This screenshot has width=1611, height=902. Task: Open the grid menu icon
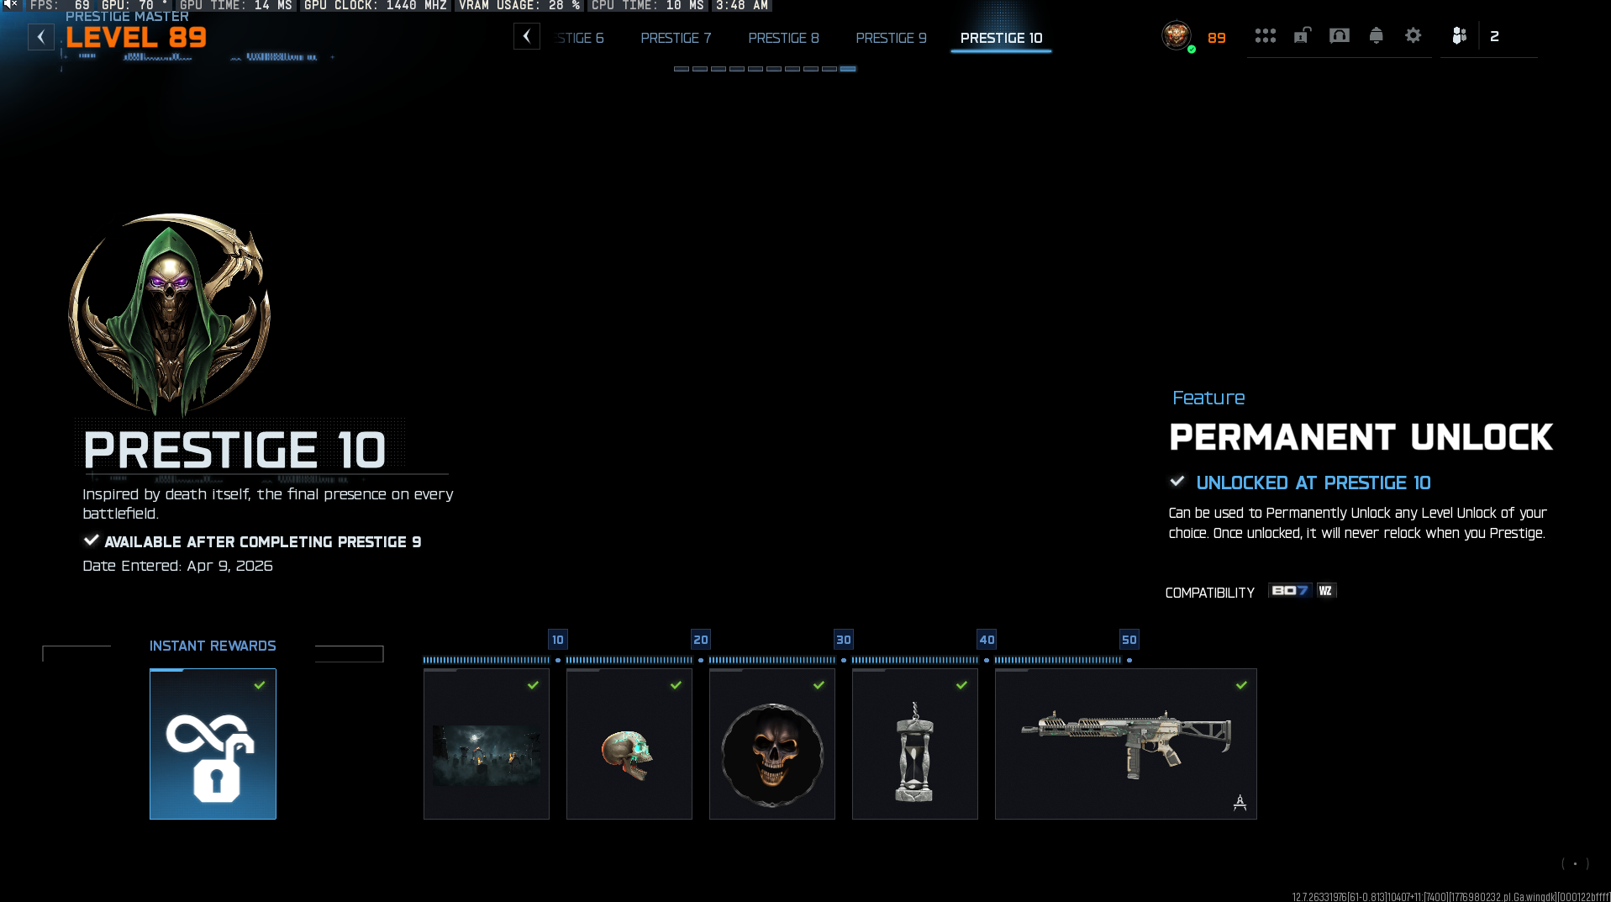coord(1265,35)
